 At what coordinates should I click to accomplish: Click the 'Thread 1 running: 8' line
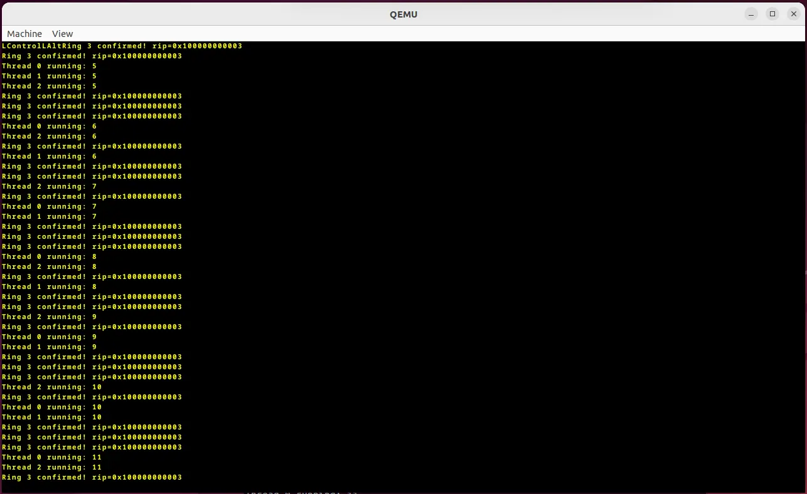(x=49, y=287)
